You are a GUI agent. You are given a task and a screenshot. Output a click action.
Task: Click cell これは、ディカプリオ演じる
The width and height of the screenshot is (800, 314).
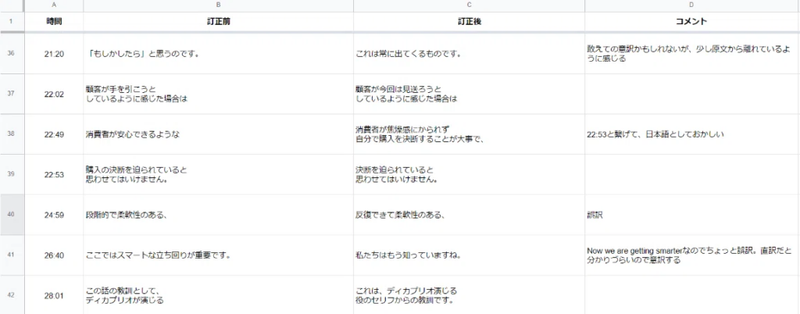click(469, 294)
